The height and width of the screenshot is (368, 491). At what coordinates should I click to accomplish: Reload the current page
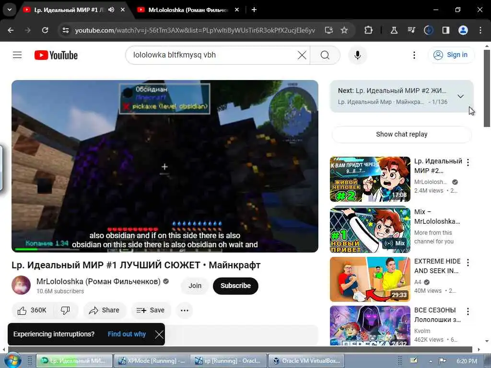coord(45,30)
